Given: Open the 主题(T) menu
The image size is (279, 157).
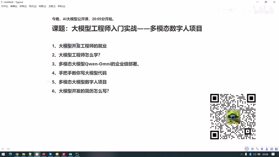Looking at the screenshot, I should pyautogui.click(x=52, y=6).
